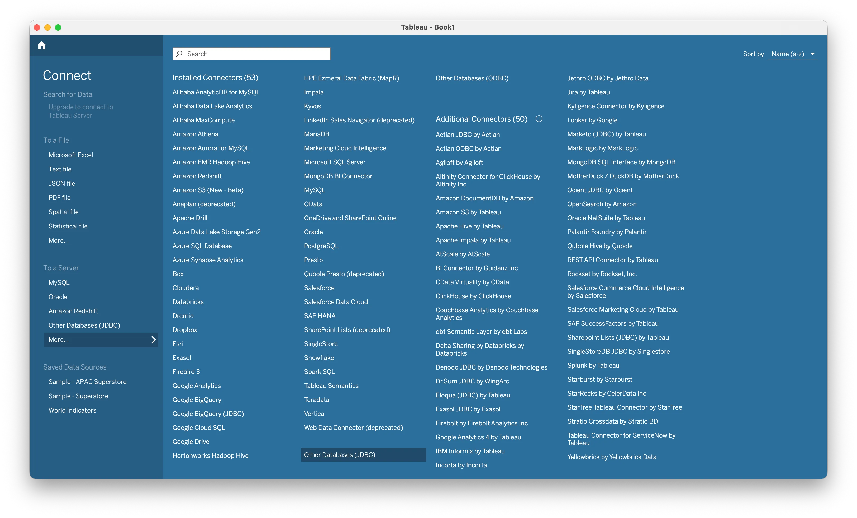This screenshot has height=518, width=857.
Task: Select Palantir Foundry by Palantir
Action: tap(607, 232)
